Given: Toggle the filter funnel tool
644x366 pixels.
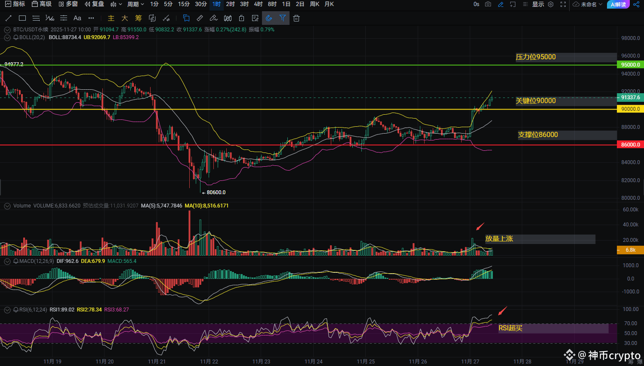Looking at the screenshot, I should coord(283,18).
